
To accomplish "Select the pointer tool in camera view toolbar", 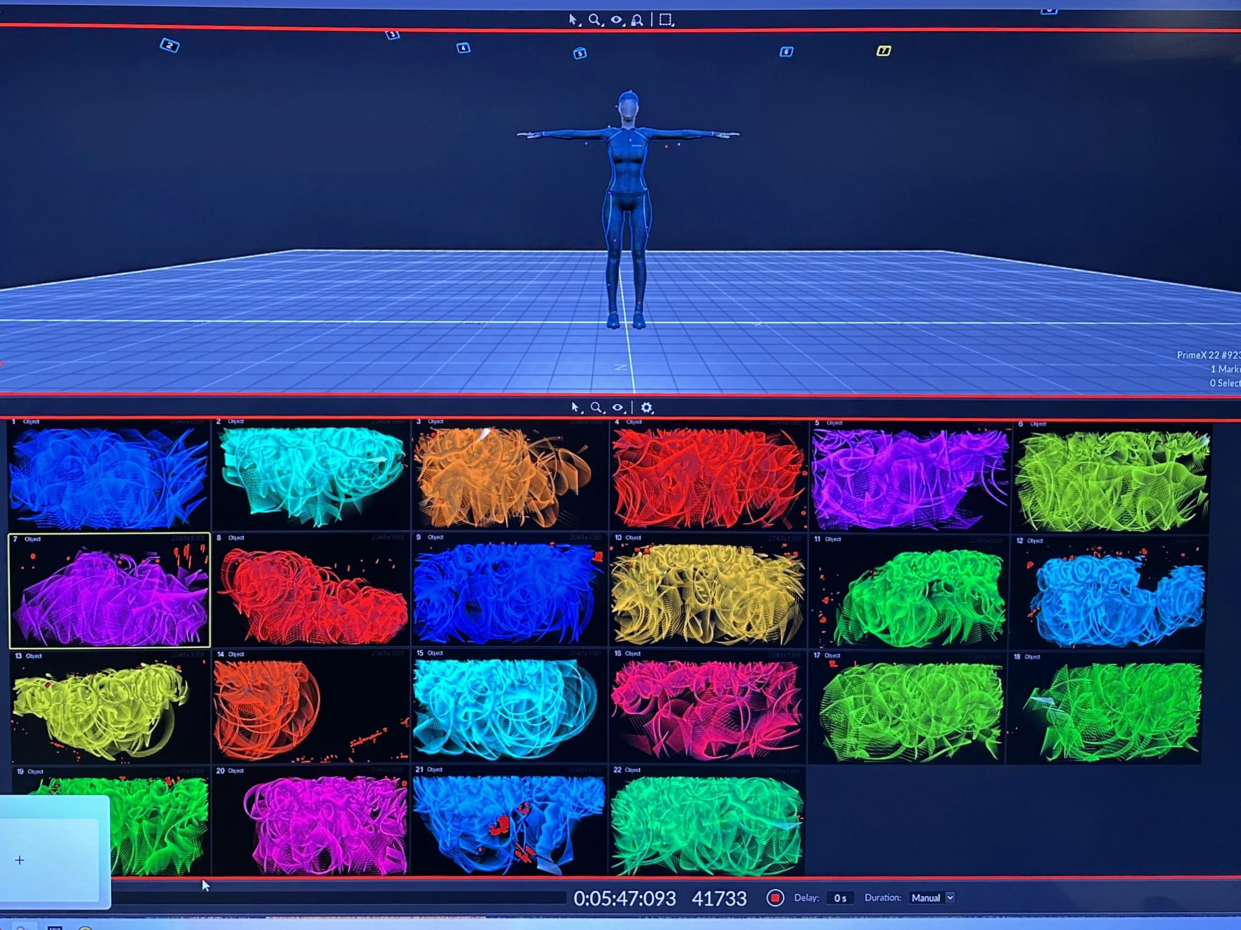I will pos(575,408).
